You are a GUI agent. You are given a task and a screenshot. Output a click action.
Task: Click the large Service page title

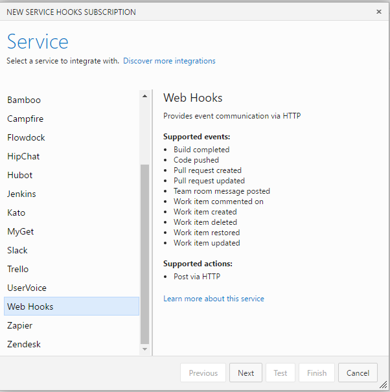[x=38, y=41]
